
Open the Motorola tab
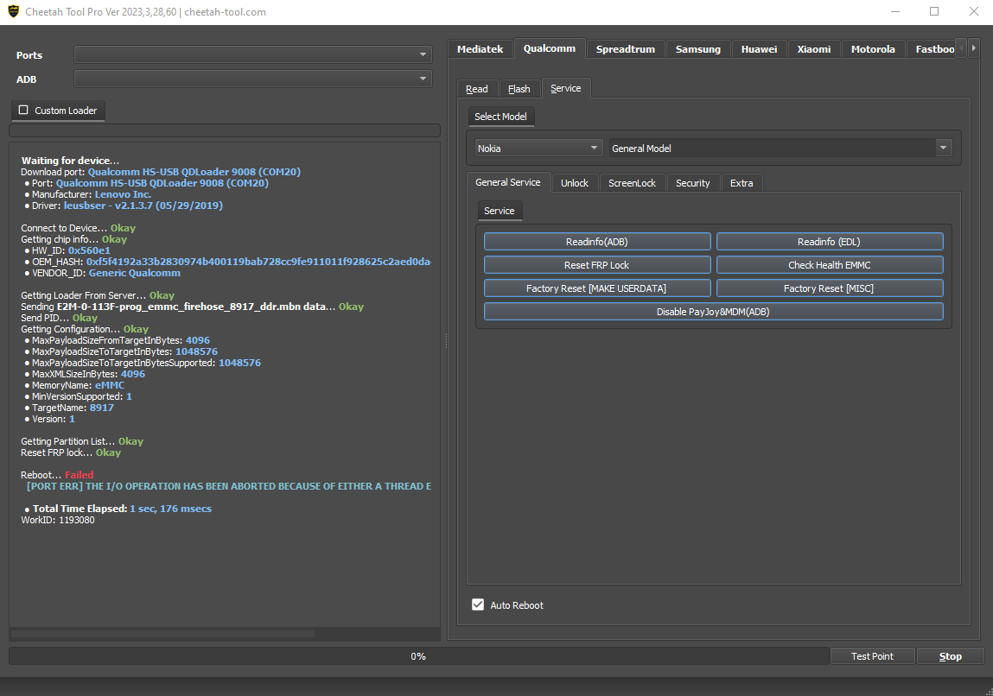[873, 49]
